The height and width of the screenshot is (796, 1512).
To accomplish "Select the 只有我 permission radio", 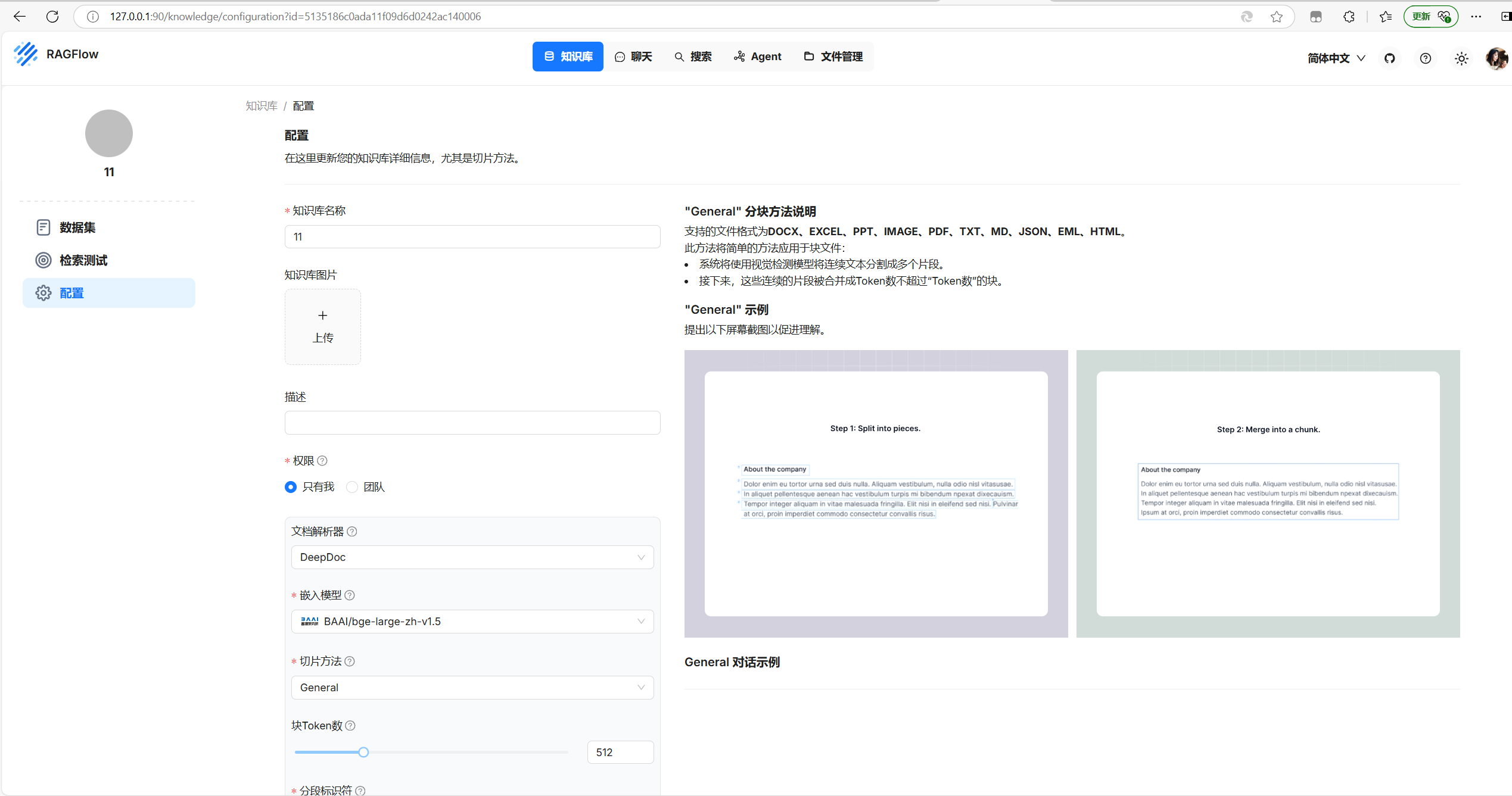I will click(291, 487).
